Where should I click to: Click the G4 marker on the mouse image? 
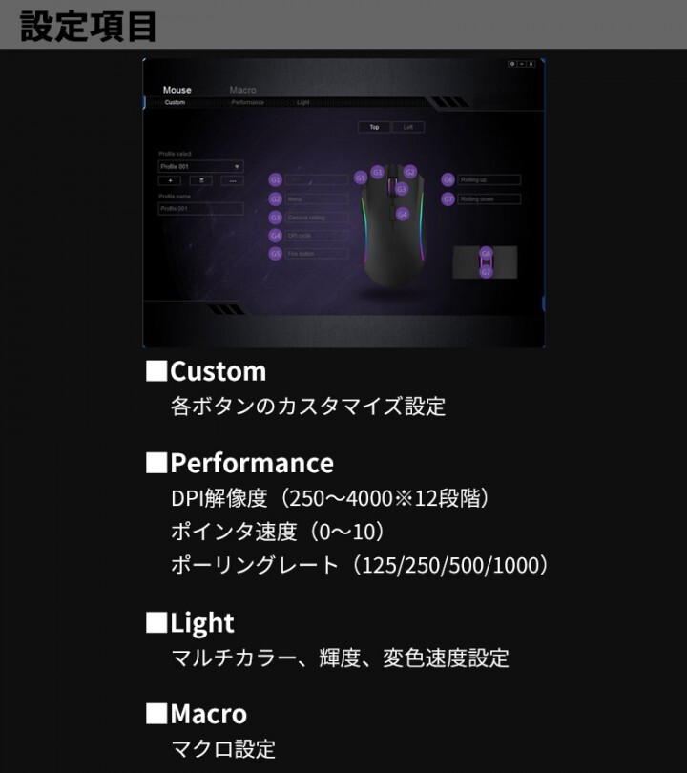pyautogui.click(x=403, y=214)
